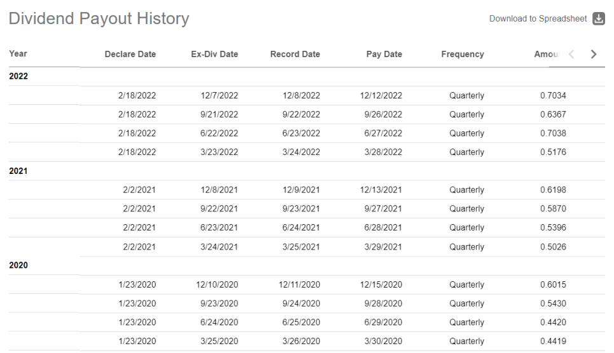Select amount 0.6367

[x=553, y=114]
